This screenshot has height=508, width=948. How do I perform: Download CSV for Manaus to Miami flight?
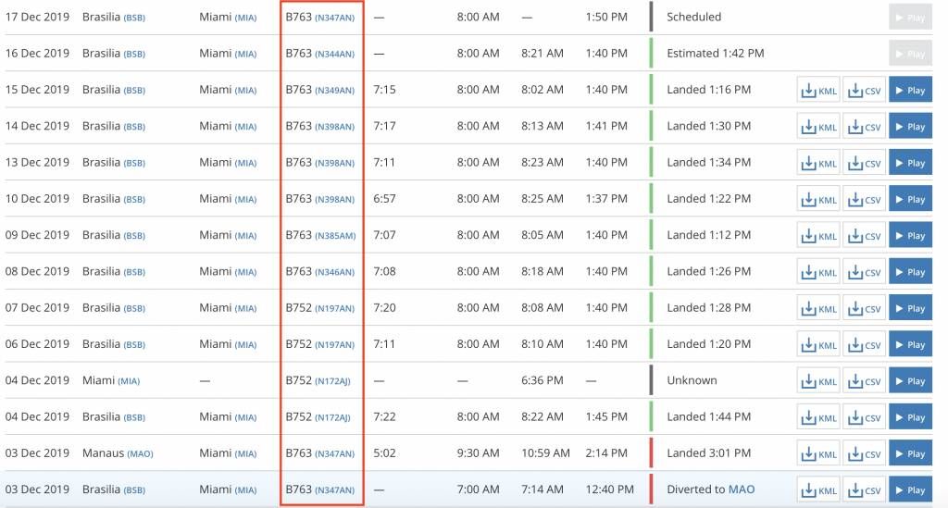865,453
